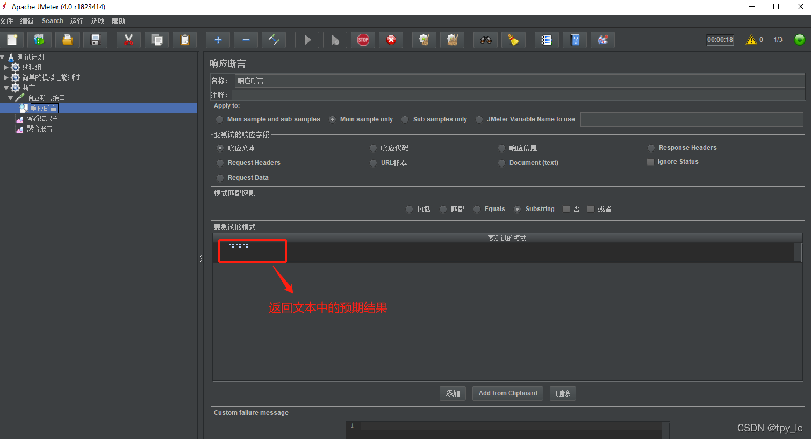Select 聚合报告 in the tree
This screenshot has height=439, width=811.
click(x=39, y=128)
